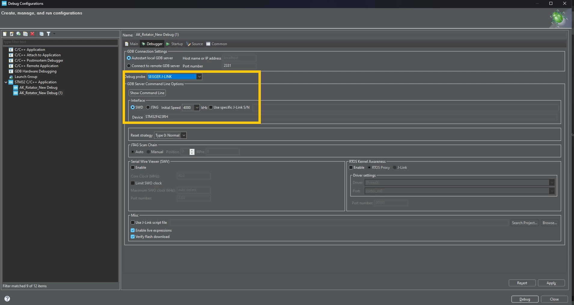Collapse all configurations in the tree
Image resolution: width=574 pixels, height=305 pixels.
tap(41, 34)
